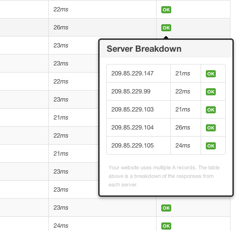Click the popover arrow pointer below OK badge

(166, 37)
